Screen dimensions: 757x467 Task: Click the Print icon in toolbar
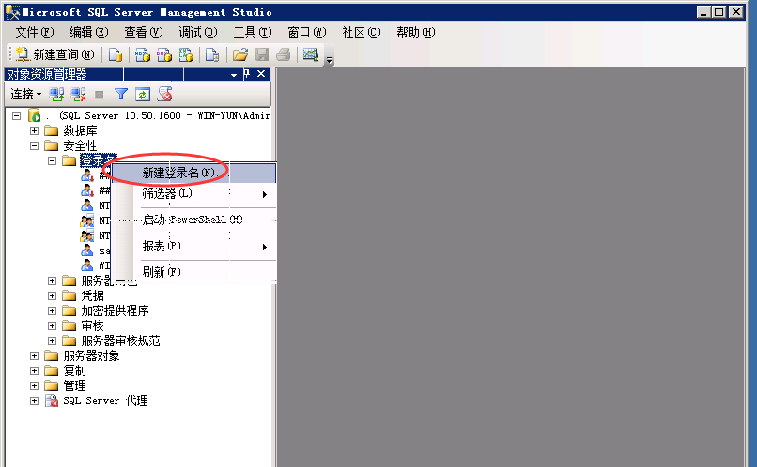click(284, 55)
